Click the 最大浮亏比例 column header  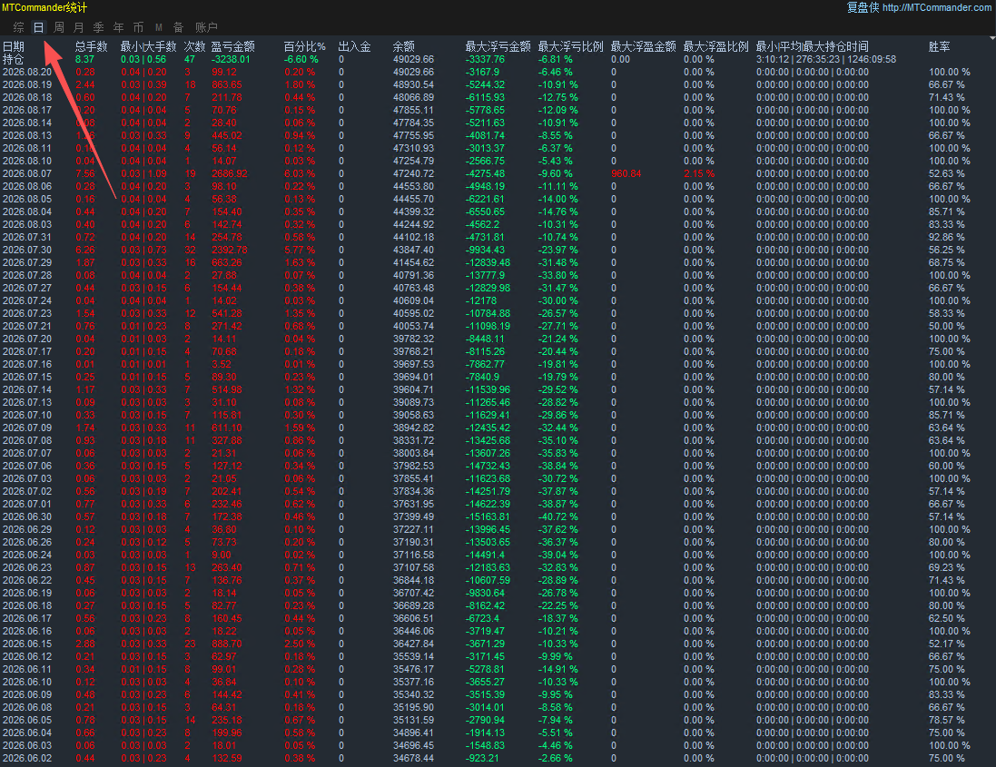pyautogui.click(x=570, y=46)
